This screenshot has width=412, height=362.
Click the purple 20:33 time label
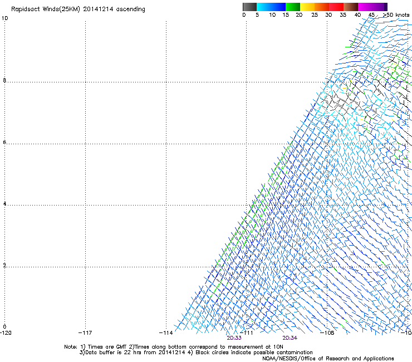click(x=234, y=338)
